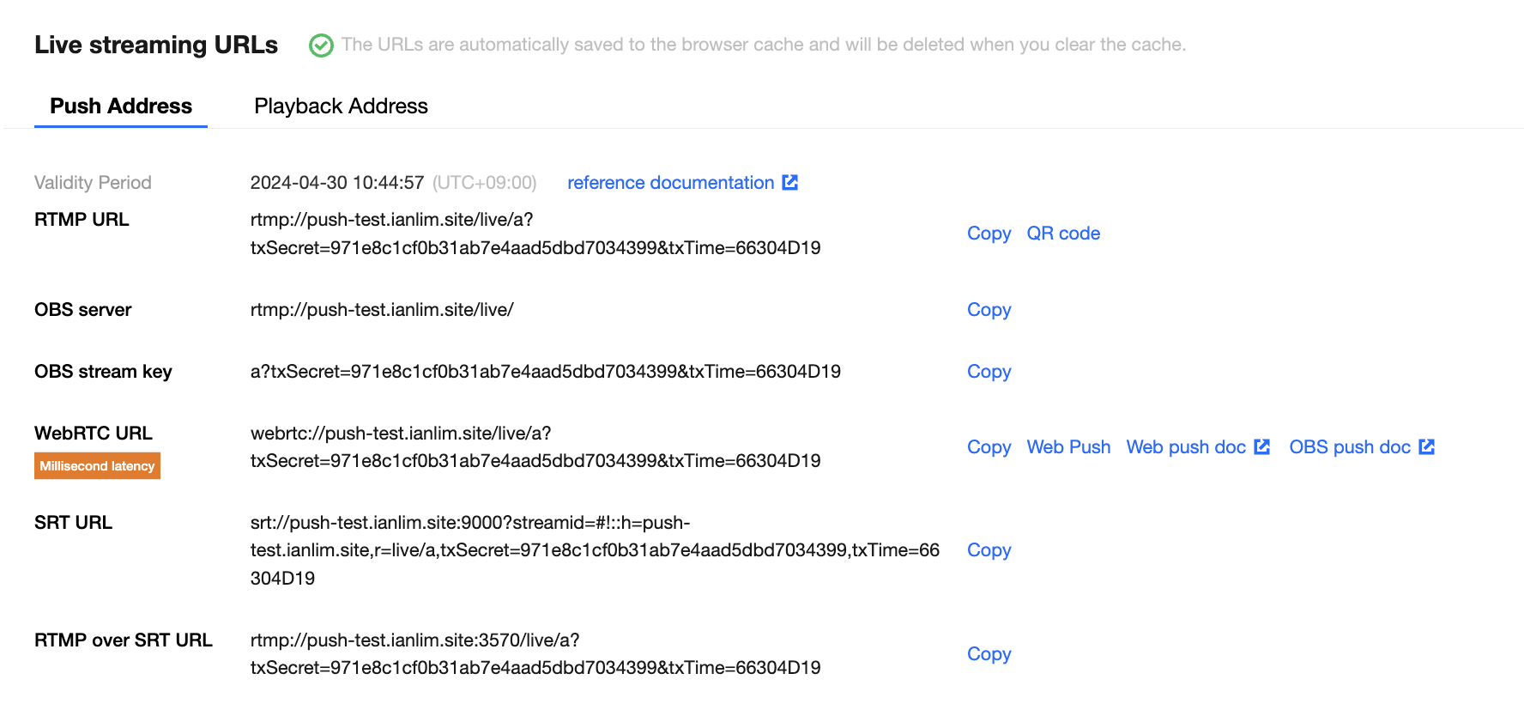Click the Millisecond latency badge

click(x=97, y=466)
